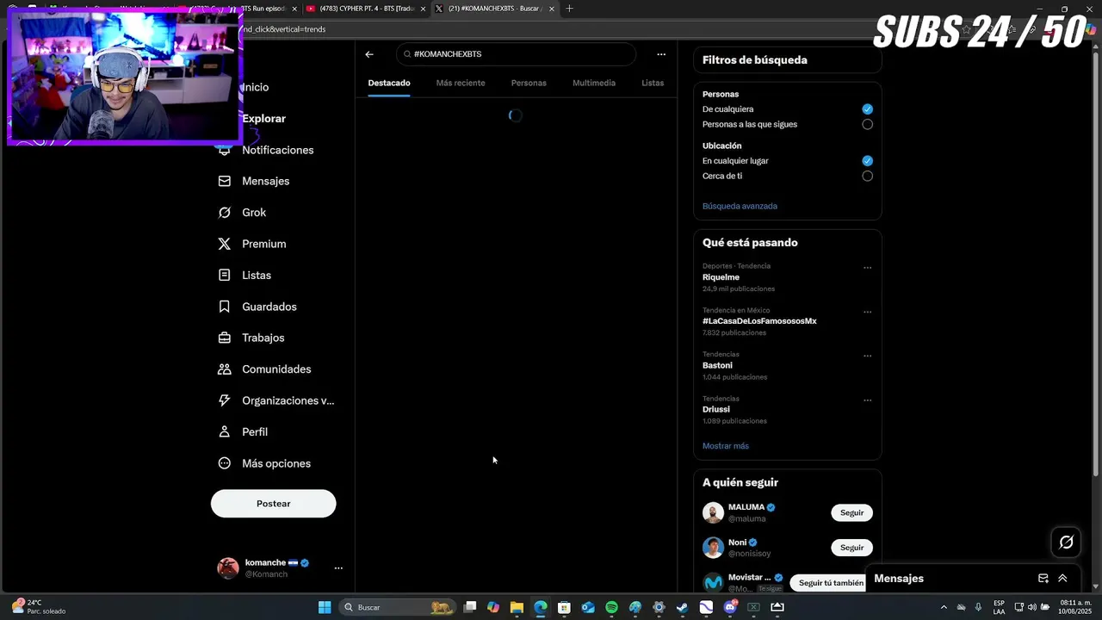Viewport: 1102px width, 620px height.
Task: Open MALUMA profile avatar
Action: click(713, 512)
